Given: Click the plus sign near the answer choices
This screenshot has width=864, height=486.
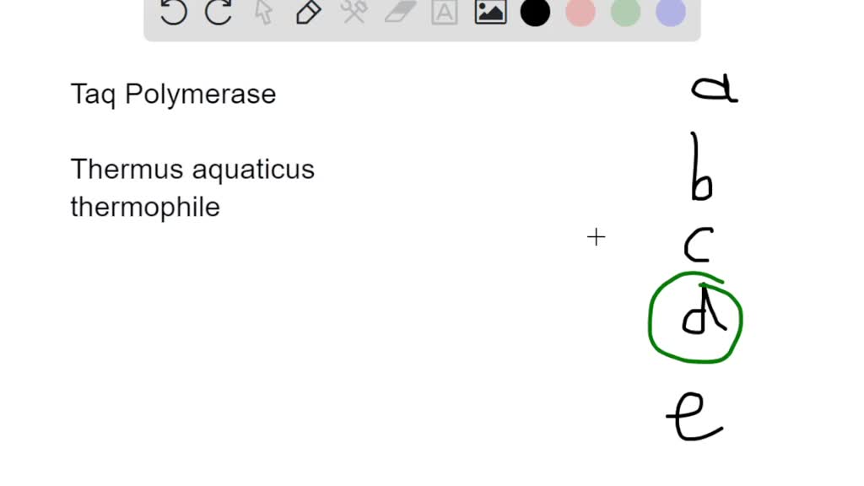Looking at the screenshot, I should point(597,237).
